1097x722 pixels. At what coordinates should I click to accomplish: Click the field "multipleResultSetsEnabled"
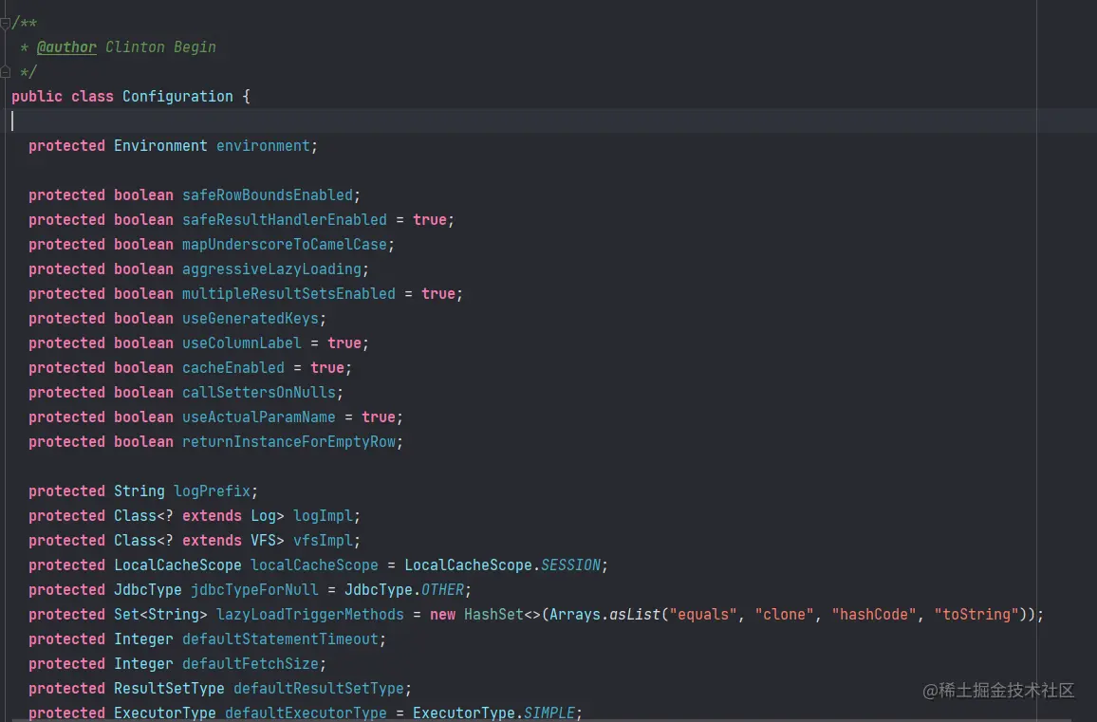click(288, 294)
